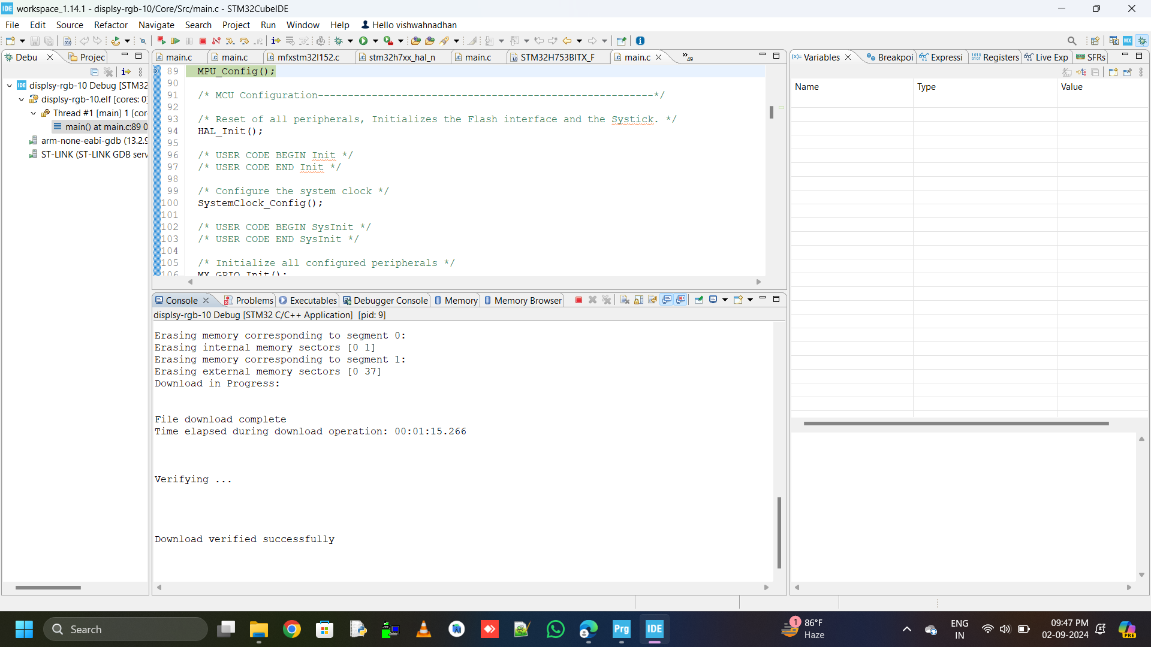Click the Clear Console icon
This screenshot has width=1151, height=647.
click(625, 300)
